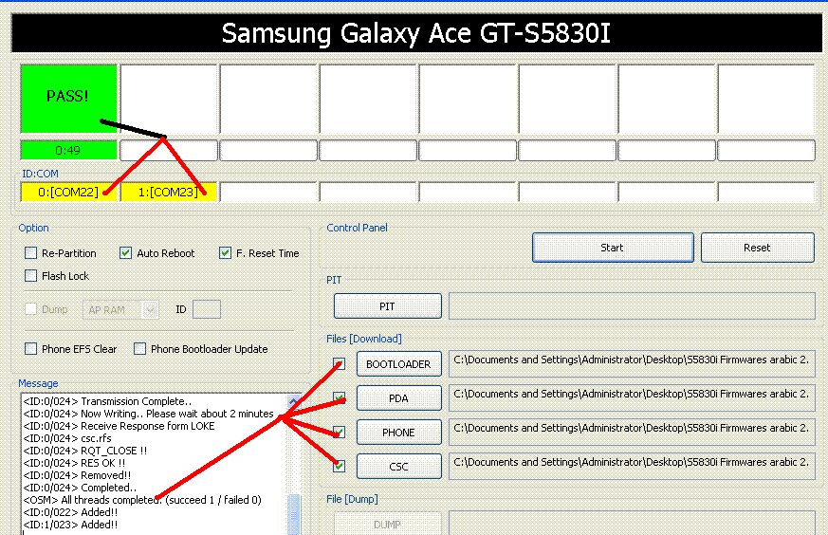Enable Phone Bootloader Update
This screenshot has height=535, width=828.
(x=140, y=348)
